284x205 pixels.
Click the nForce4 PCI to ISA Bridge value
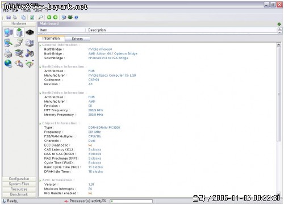pyautogui.click(x=108, y=58)
